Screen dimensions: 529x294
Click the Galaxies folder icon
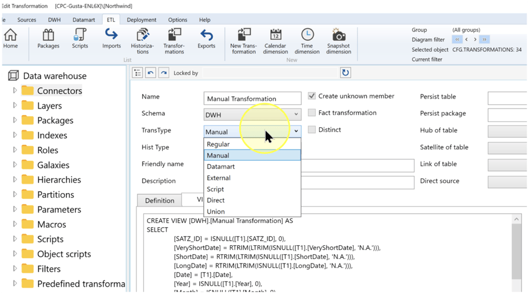[x=28, y=165]
